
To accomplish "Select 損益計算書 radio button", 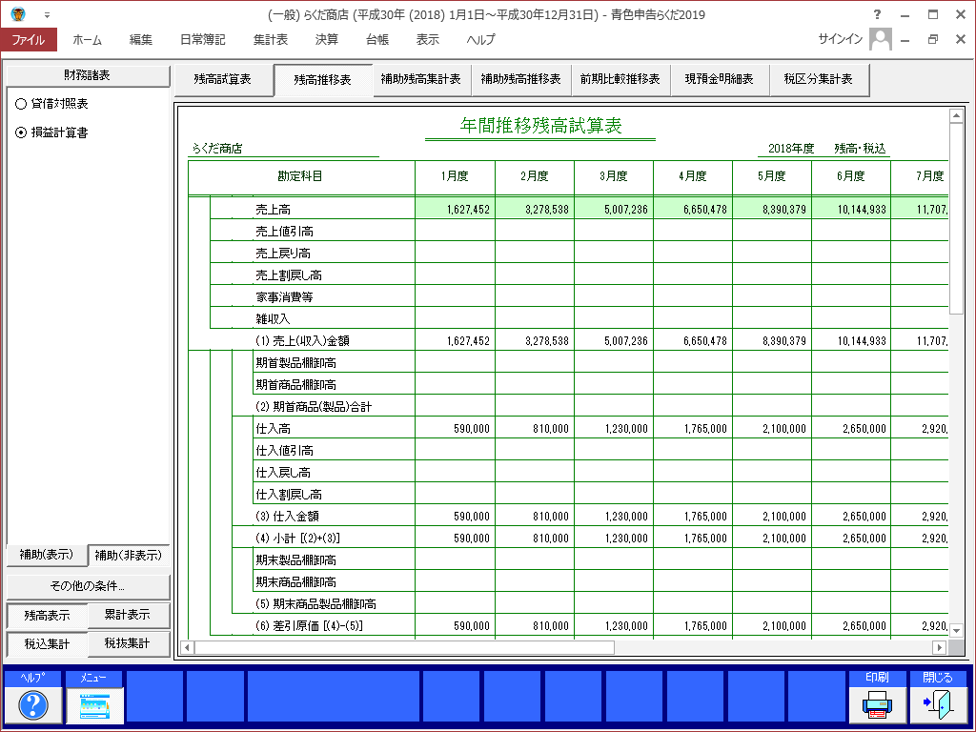I will click(21, 132).
